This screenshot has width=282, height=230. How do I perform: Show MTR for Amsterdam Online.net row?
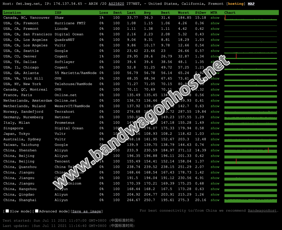(x=215, y=101)
